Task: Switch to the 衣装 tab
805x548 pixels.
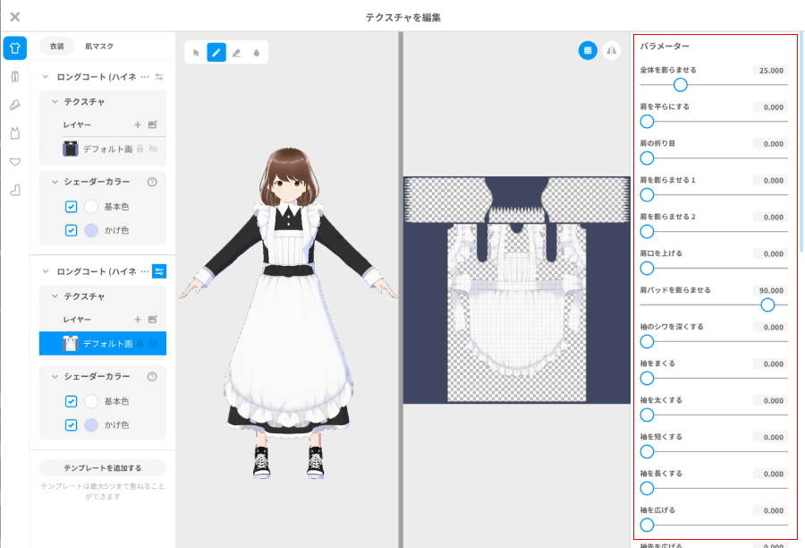Action: [x=57, y=47]
